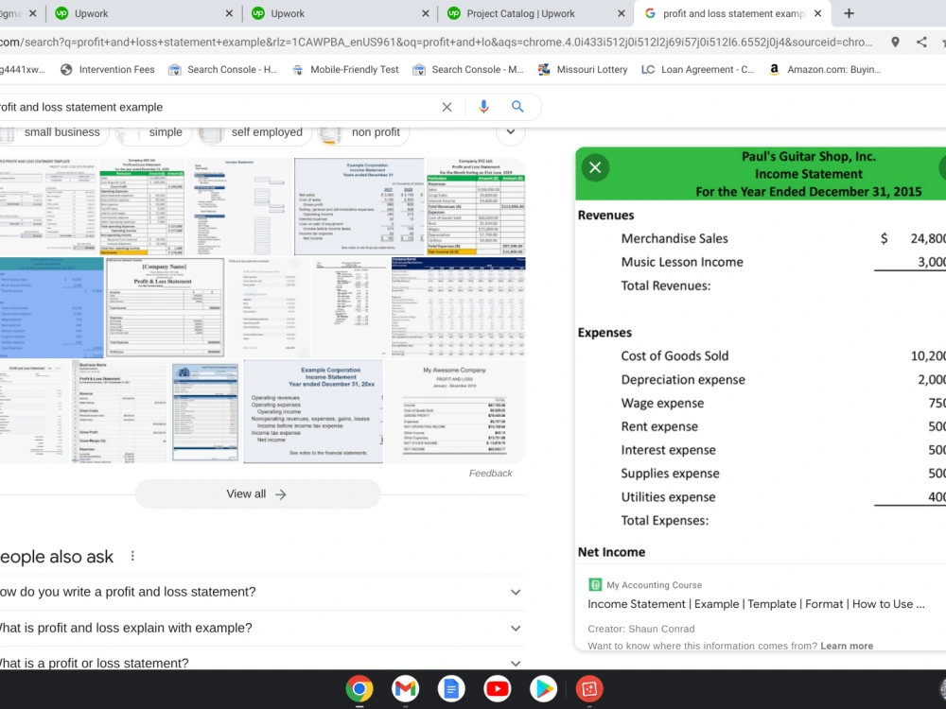Viewport: 946px width, 709px height.
Task: Click View all images button
Action: (257, 493)
